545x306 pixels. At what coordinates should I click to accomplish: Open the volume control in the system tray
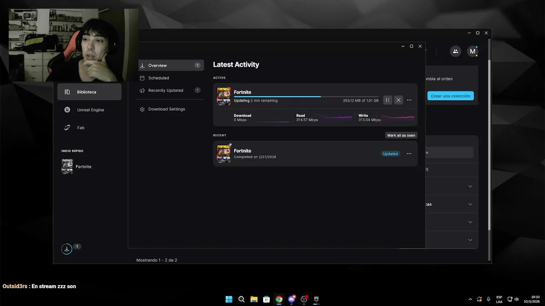[x=516, y=299]
